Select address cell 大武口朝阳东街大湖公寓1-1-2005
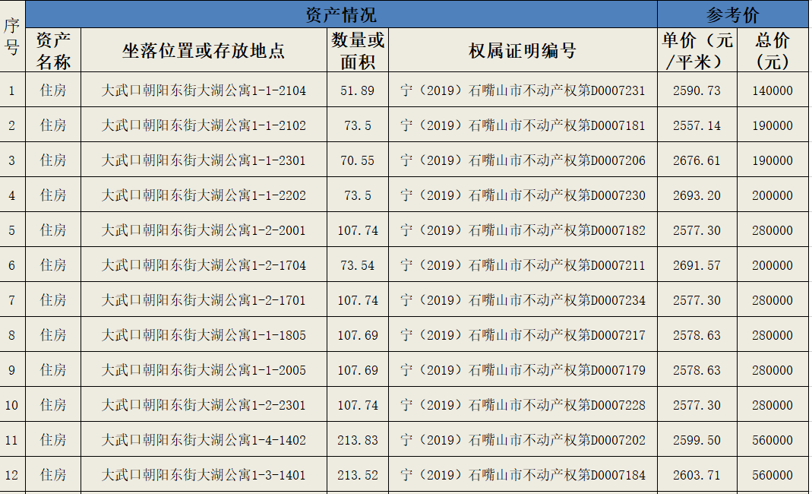The width and height of the screenshot is (812, 494). click(x=204, y=370)
